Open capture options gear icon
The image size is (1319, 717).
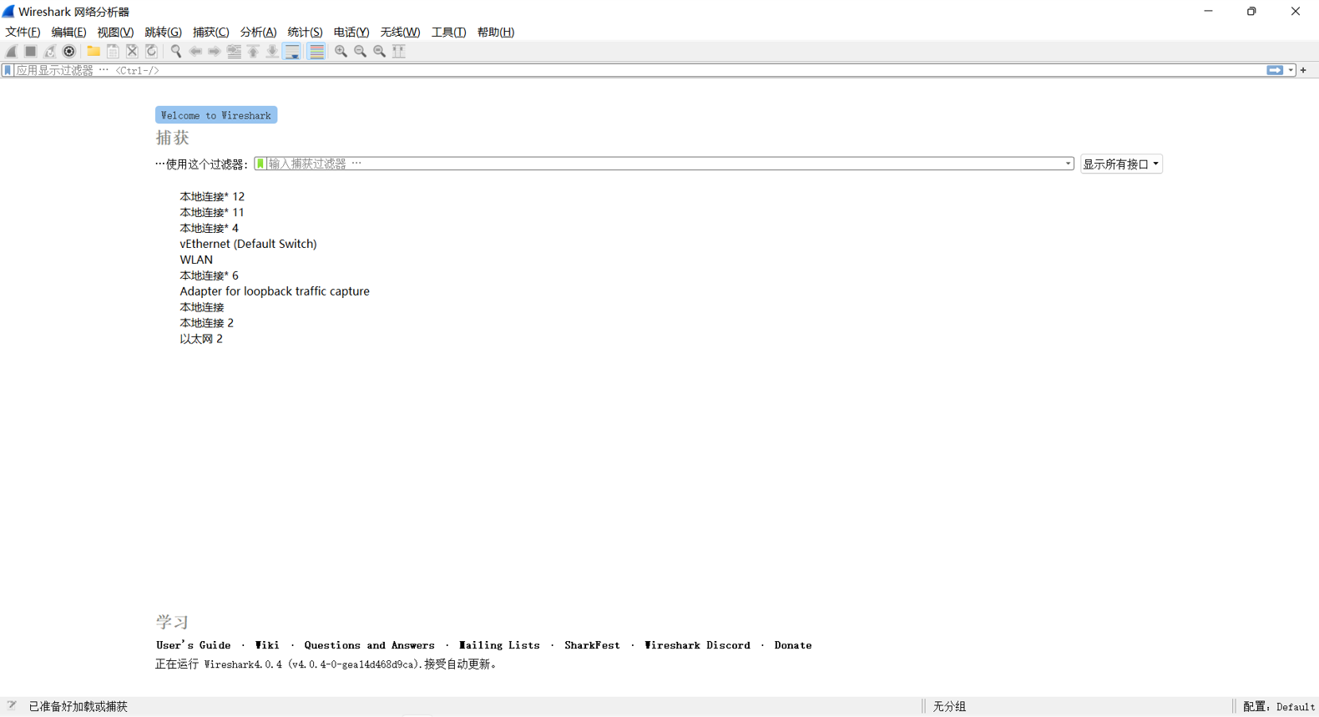coord(69,51)
